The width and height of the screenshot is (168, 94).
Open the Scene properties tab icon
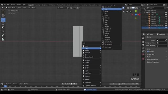coord(143,51)
